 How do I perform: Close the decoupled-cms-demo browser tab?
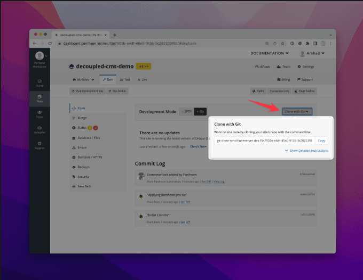pos(106,35)
